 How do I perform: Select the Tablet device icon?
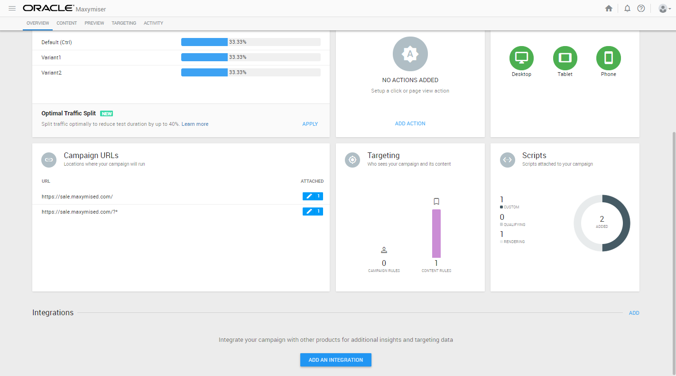click(565, 58)
